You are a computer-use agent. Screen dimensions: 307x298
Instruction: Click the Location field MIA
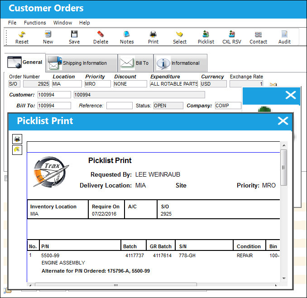point(67,84)
